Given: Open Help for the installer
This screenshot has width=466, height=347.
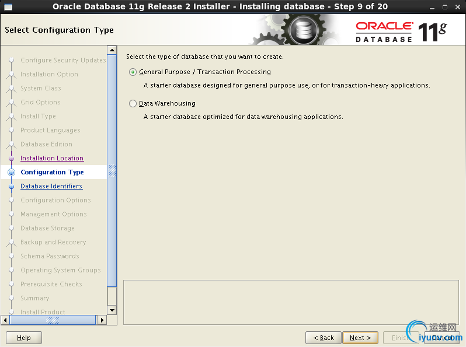Looking at the screenshot, I should pyautogui.click(x=24, y=338).
